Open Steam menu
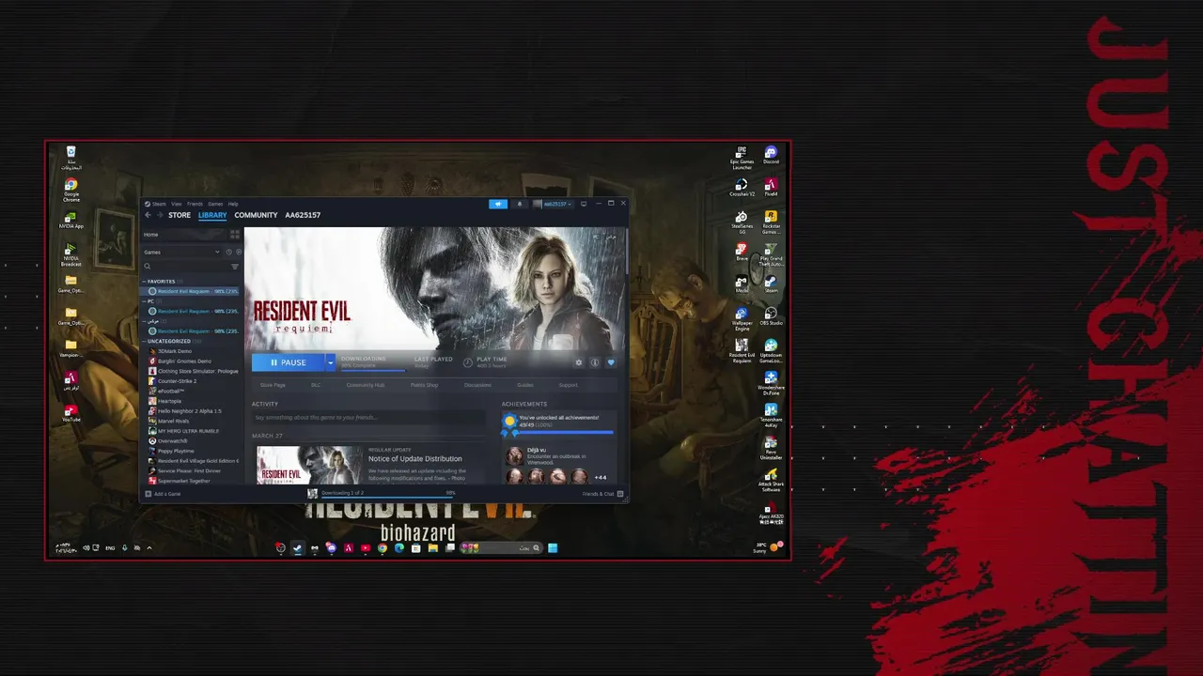This screenshot has height=676, width=1203. pyautogui.click(x=159, y=204)
